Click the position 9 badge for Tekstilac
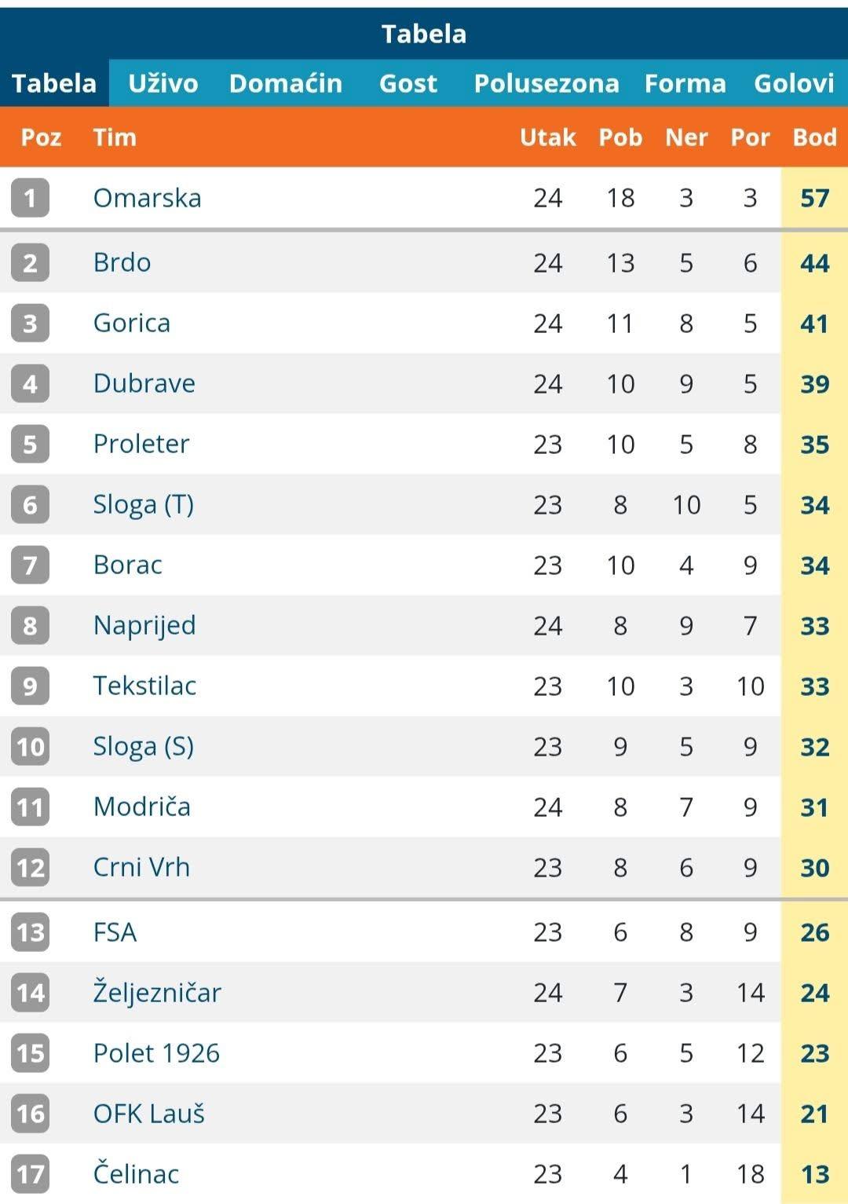Image resolution: width=848 pixels, height=1204 pixels. click(x=30, y=686)
